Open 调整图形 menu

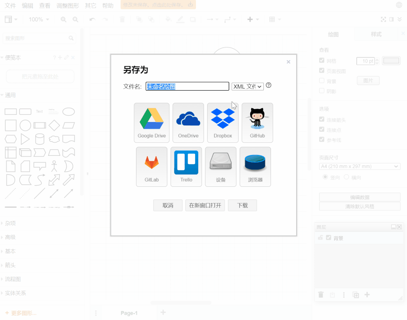(68, 5)
